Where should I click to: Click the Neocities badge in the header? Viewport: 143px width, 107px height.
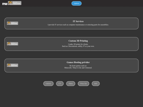(x=15, y=3)
